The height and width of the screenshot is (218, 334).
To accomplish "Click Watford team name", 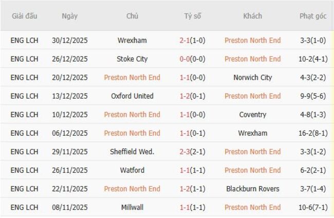I will tap(132, 170).
